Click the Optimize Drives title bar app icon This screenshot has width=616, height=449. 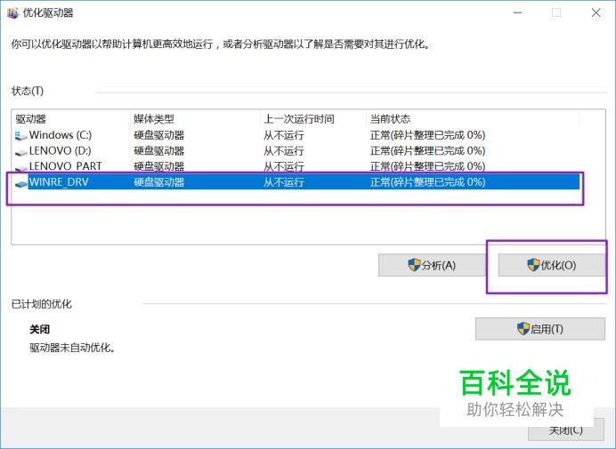point(12,13)
